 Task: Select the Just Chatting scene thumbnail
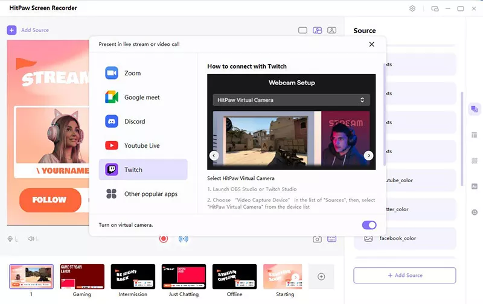(x=184, y=277)
